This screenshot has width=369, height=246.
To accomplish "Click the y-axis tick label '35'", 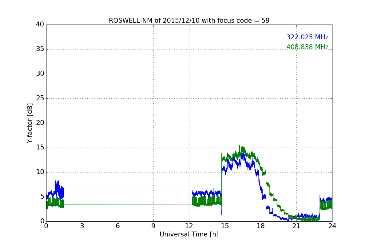I will pyautogui.click(x=40, y=49).
